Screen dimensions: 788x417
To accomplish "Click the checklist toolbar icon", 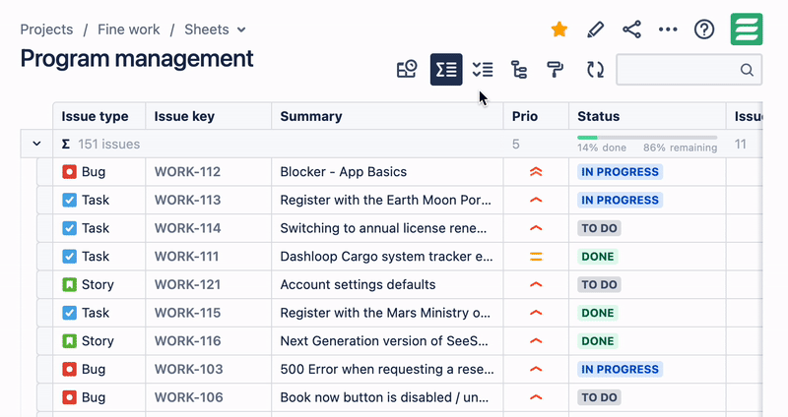I will pos(483,69).
